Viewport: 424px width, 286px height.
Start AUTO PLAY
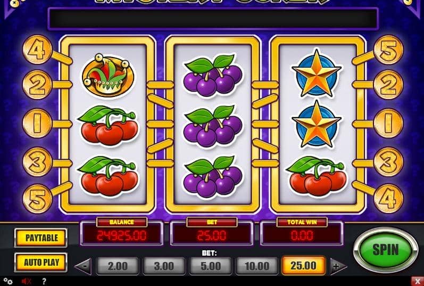click(x=41, y=262)
